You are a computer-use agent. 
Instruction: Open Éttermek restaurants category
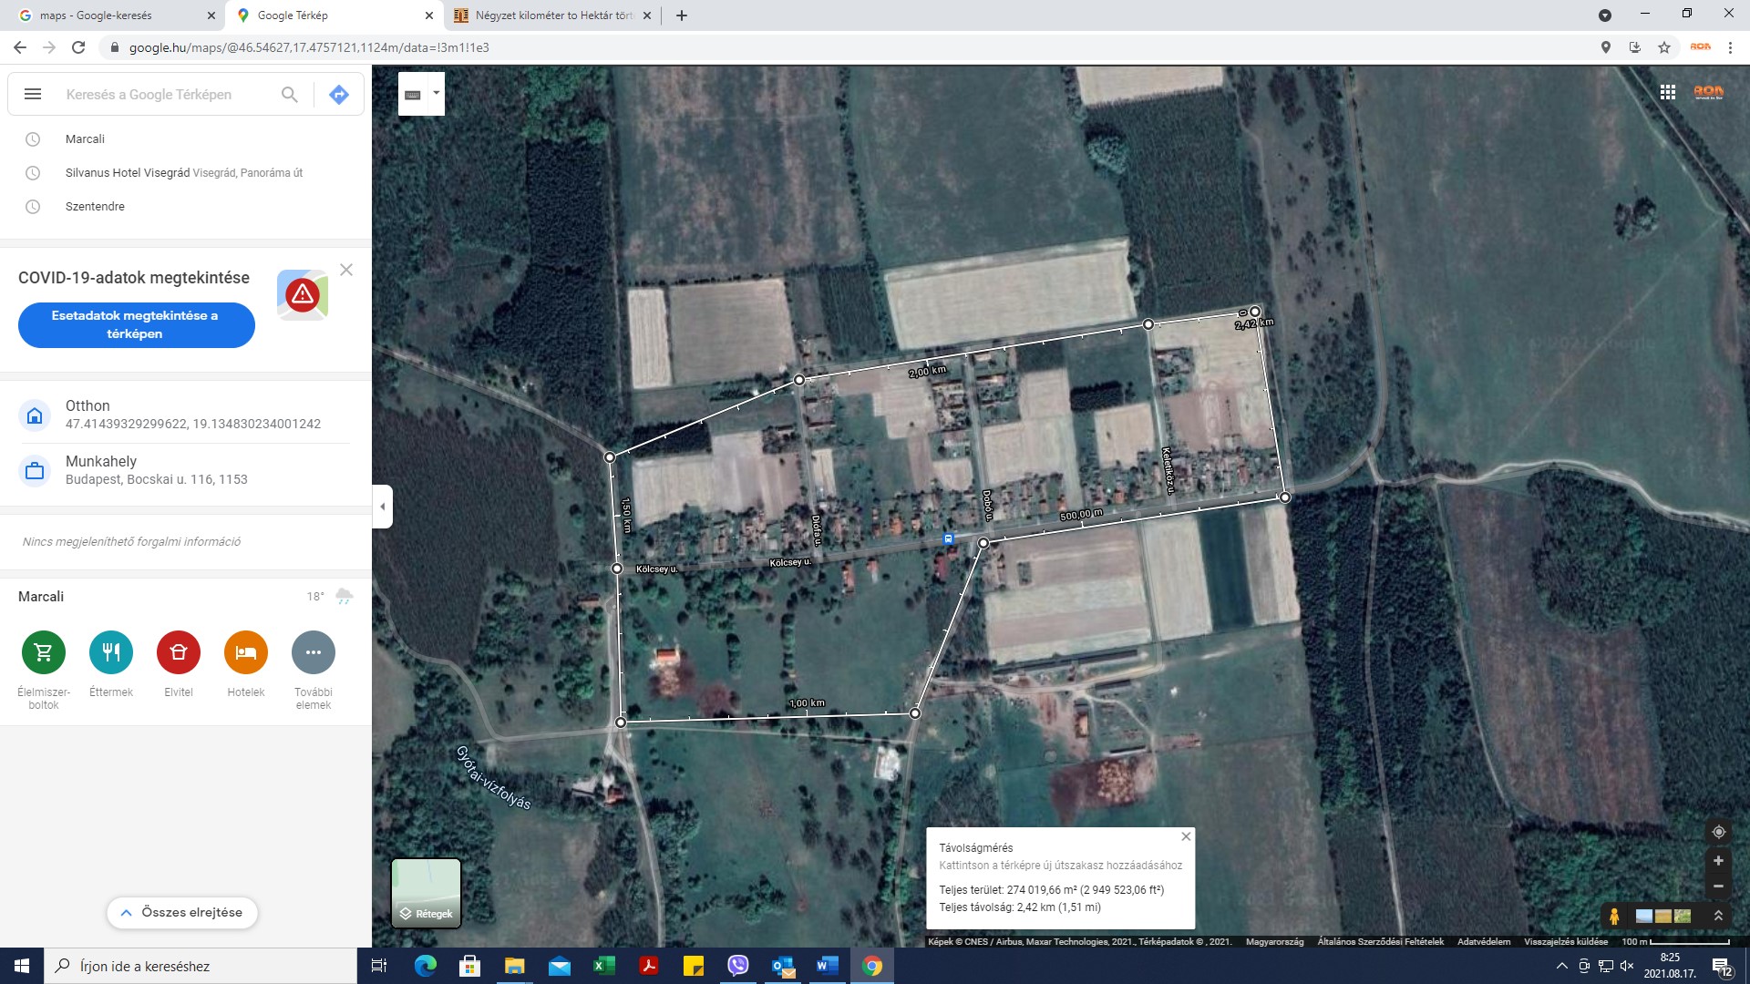click(x=111, y=652)
